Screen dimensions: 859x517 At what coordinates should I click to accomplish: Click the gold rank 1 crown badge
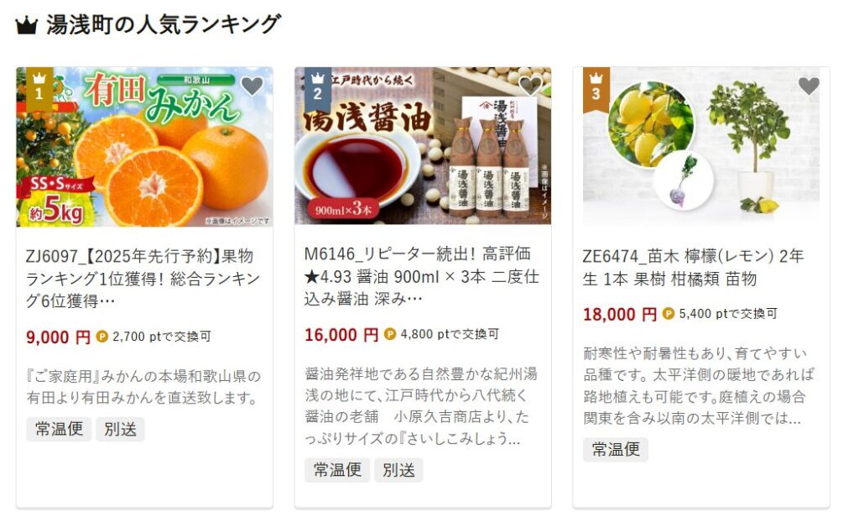point(39,88)
